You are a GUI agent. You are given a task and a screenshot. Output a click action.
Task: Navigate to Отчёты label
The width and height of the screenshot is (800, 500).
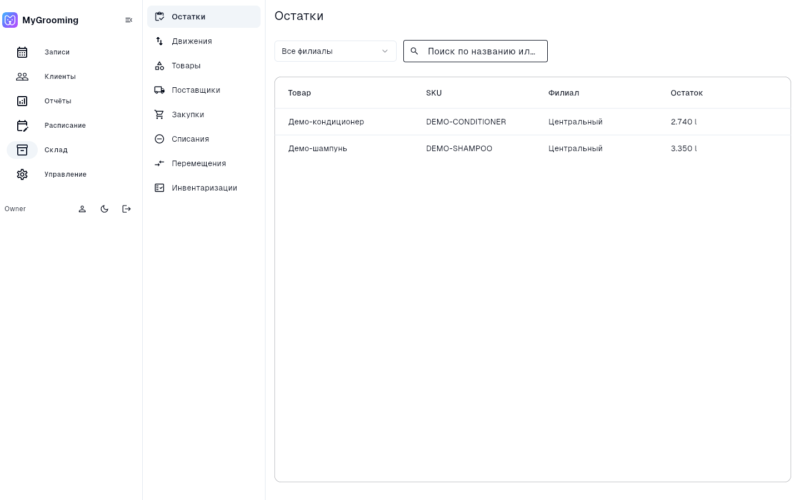pyautogui.click(x=58, y=101)
